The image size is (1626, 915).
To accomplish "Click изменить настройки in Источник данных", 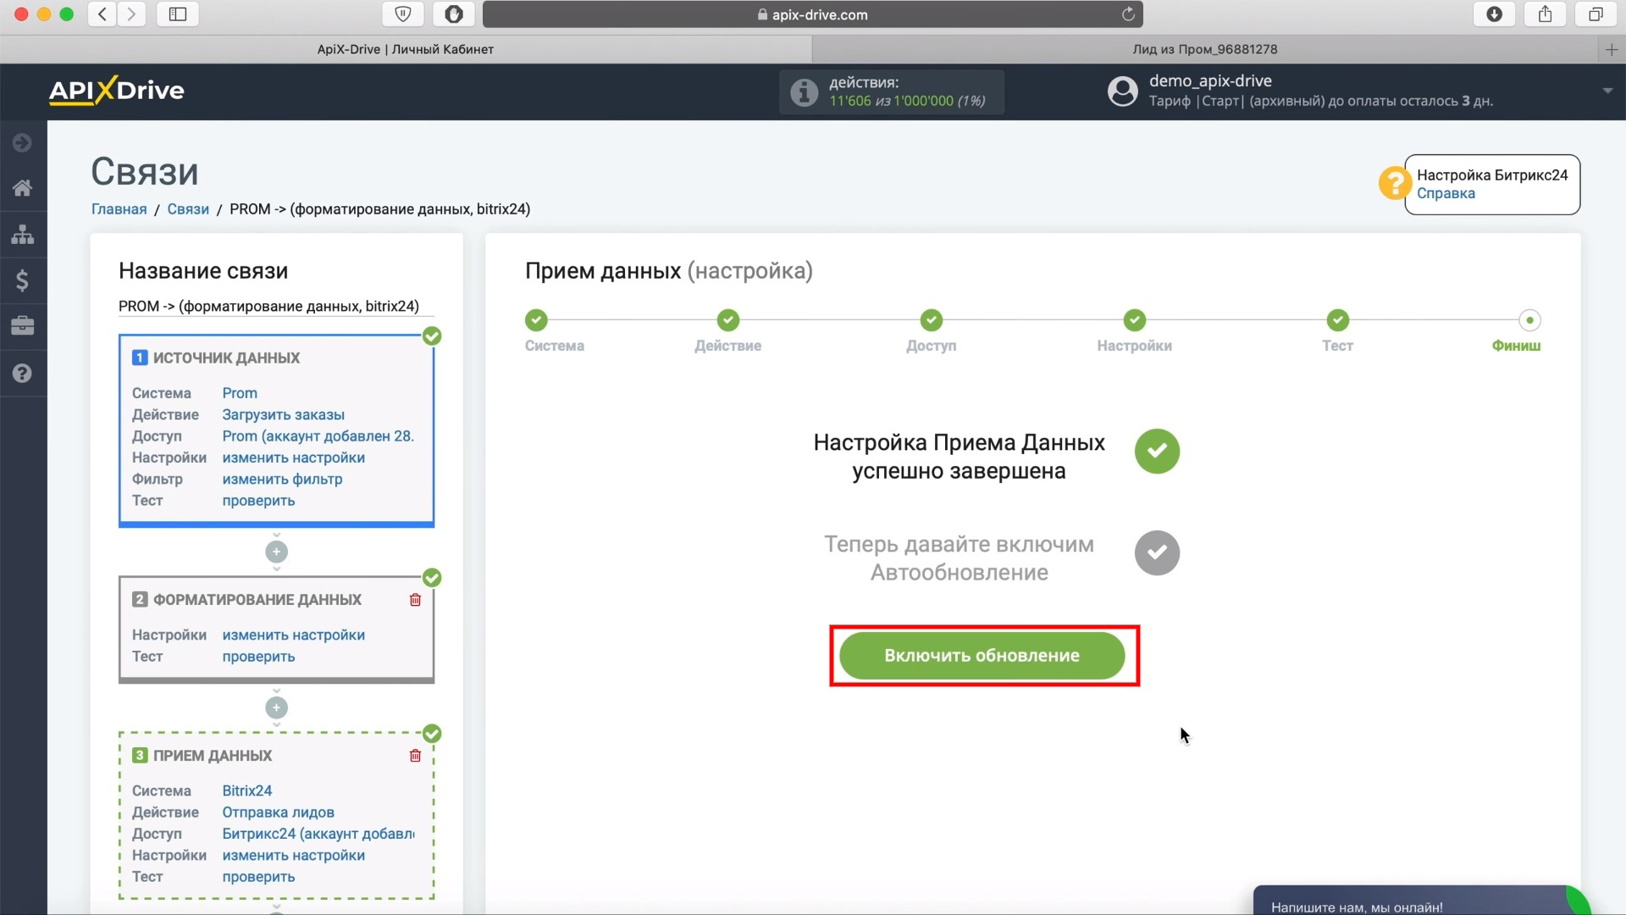I will click(x=293, y=457).
